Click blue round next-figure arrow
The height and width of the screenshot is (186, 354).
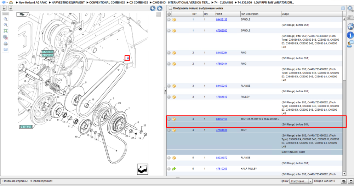[160, 8]
